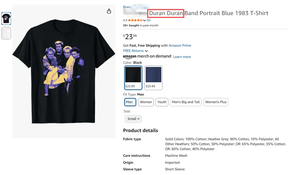291x175 pixels.
Task: Select the Women fit type
Action: (146, 102)
